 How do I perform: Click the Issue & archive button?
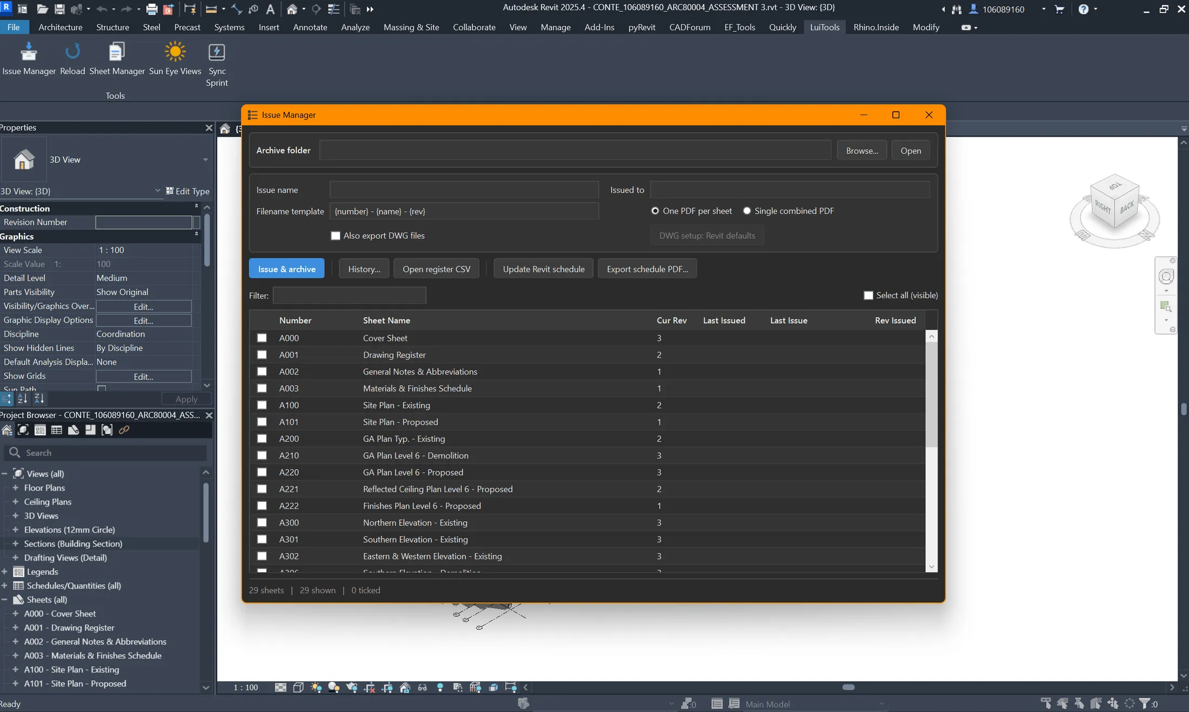click(286, 268)
